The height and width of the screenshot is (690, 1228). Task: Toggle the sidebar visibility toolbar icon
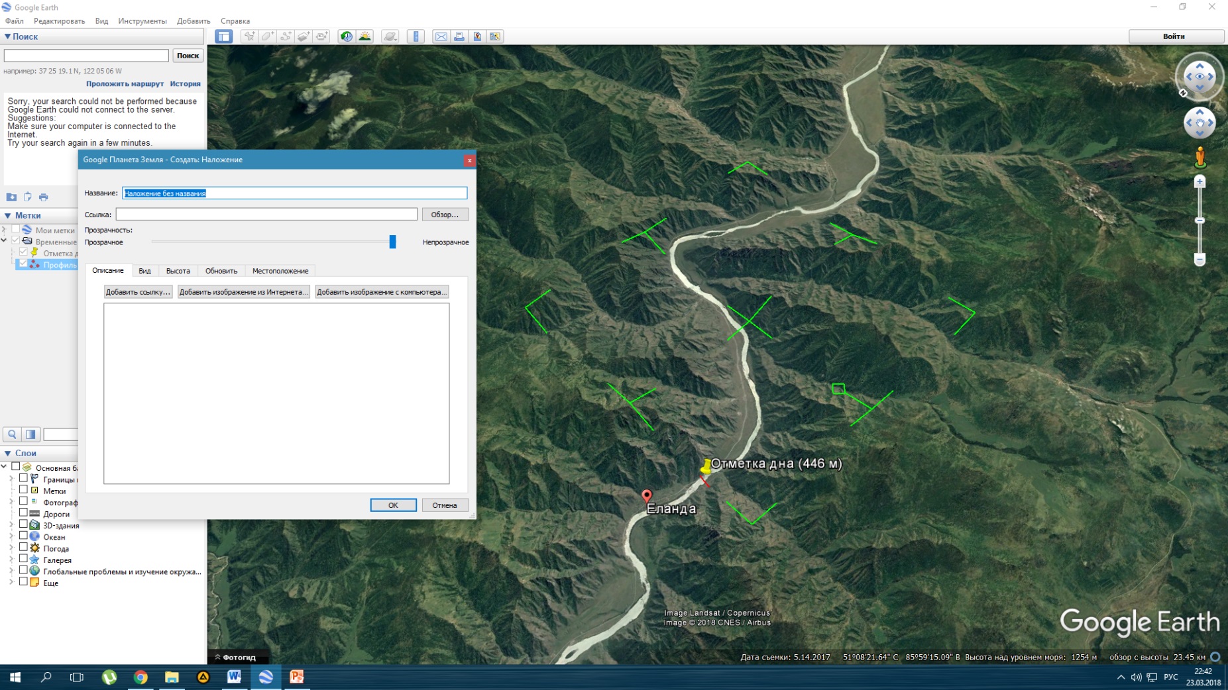click(x=223, y=36)
